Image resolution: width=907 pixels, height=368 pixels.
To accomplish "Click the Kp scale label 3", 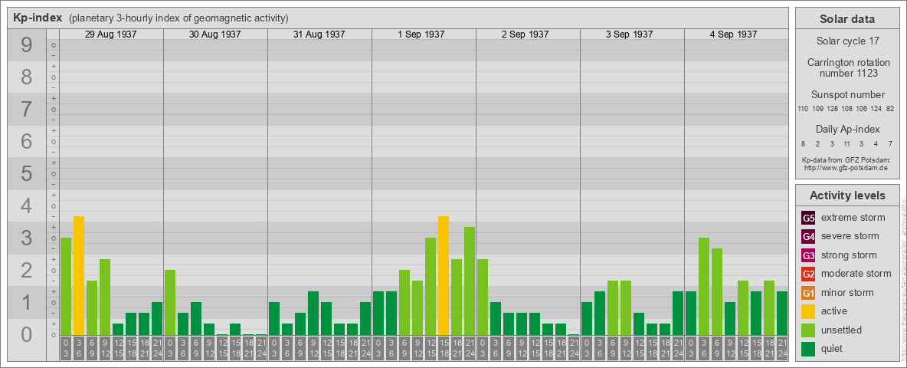I will (x=26, y=238).
